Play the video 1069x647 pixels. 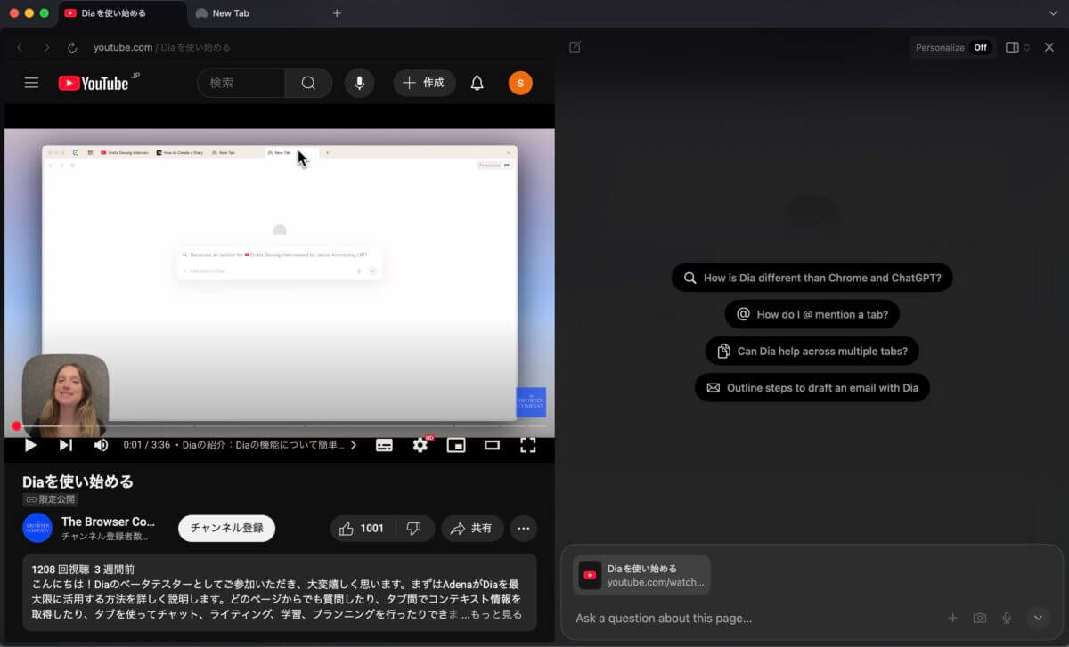30,445
